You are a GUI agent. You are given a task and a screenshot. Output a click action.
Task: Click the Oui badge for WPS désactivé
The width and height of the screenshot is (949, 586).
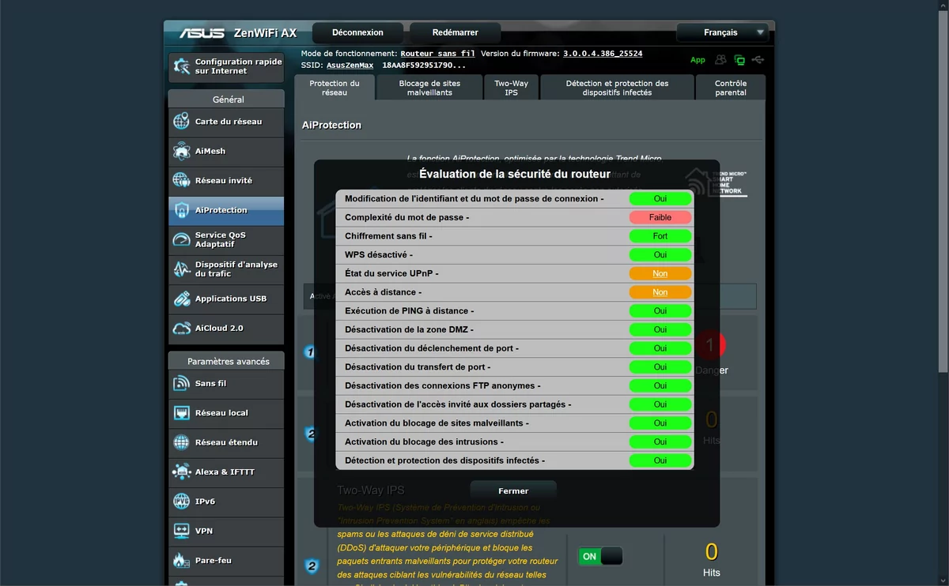tap(660, 255)
